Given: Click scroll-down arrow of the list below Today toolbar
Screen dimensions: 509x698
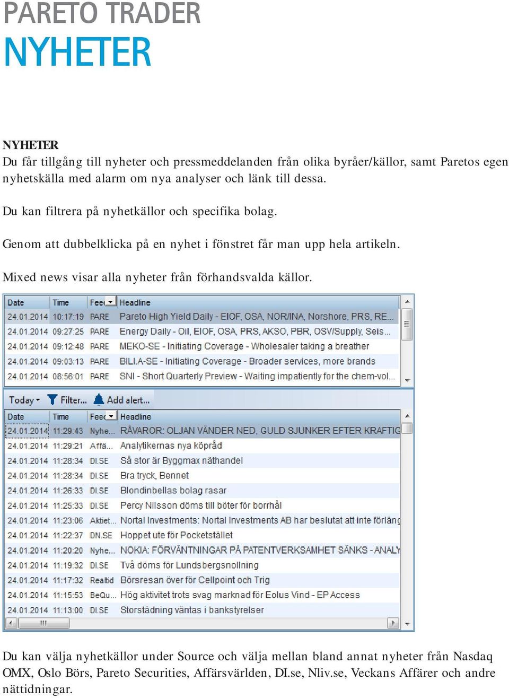Looking at the screenshot, I should tap(407, 624).
